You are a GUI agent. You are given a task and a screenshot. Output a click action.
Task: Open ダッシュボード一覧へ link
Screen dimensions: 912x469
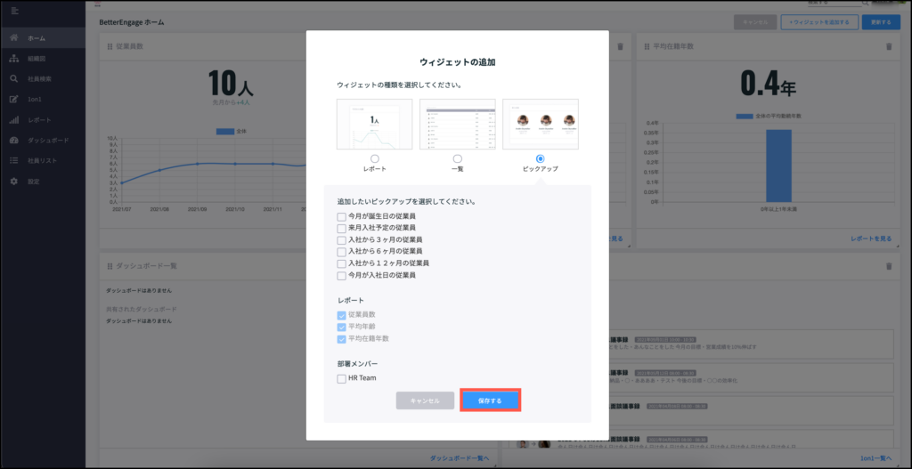[460, 458]
